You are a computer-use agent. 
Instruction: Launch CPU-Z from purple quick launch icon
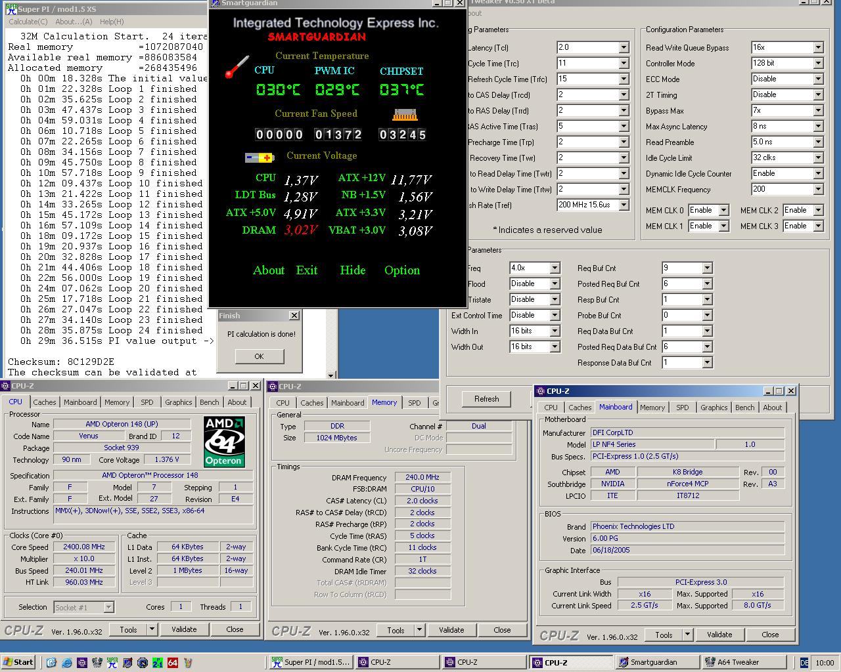click(82, 662)
